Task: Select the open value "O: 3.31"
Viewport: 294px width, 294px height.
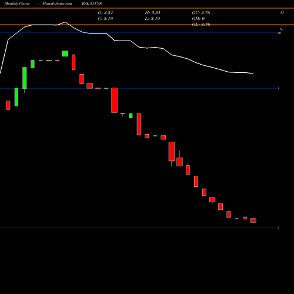Action: (x=105, y=13)
